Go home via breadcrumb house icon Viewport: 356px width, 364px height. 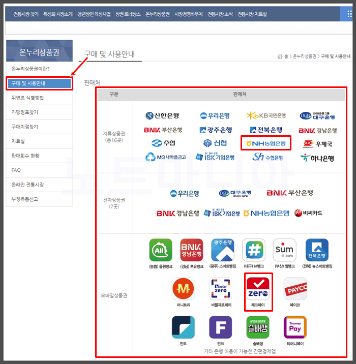[x=280, y=56]
